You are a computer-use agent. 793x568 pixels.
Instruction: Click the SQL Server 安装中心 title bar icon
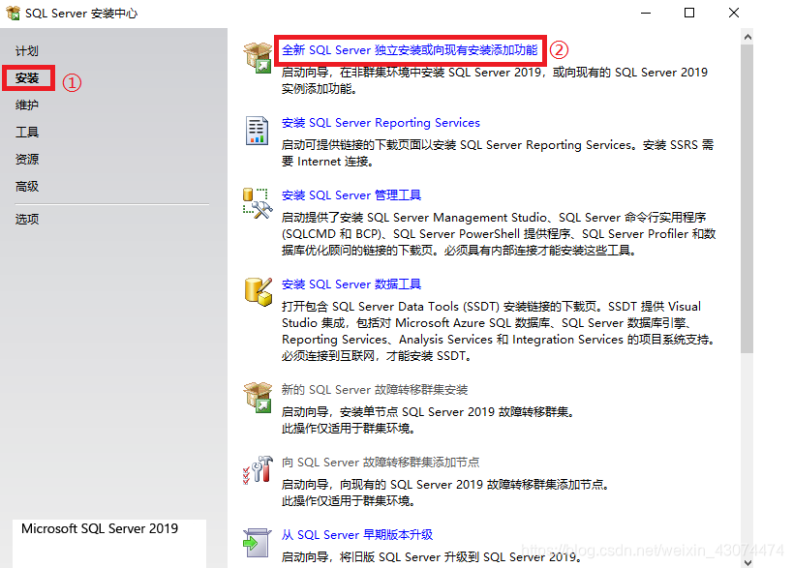[x=14, y=13]
